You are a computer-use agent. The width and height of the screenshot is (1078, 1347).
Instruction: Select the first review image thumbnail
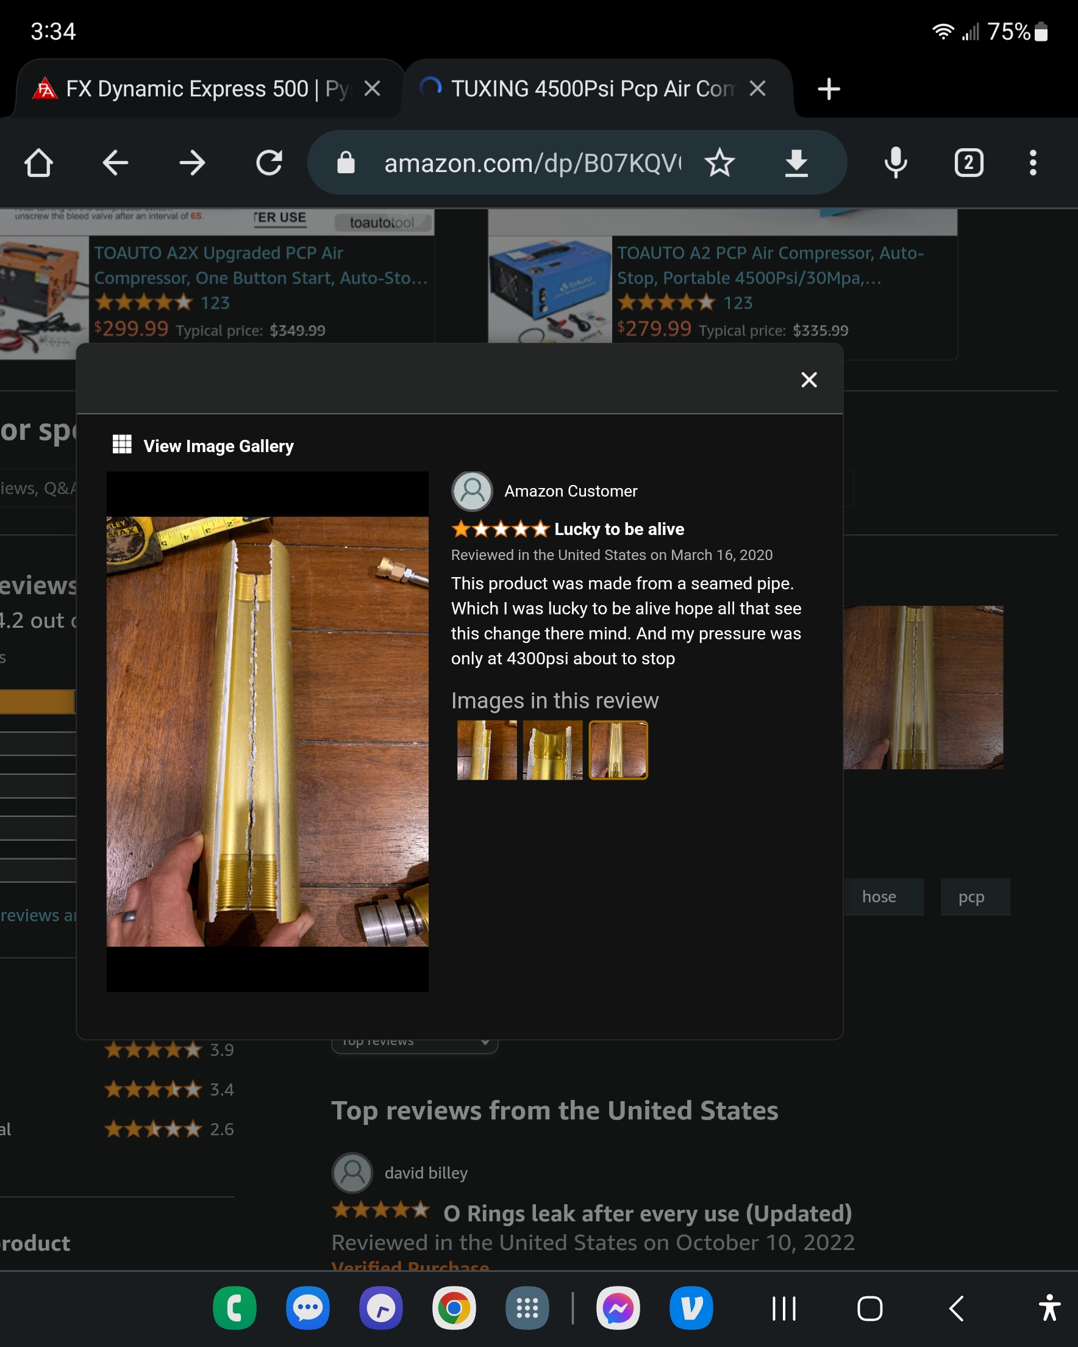click(x=487, y=750)
